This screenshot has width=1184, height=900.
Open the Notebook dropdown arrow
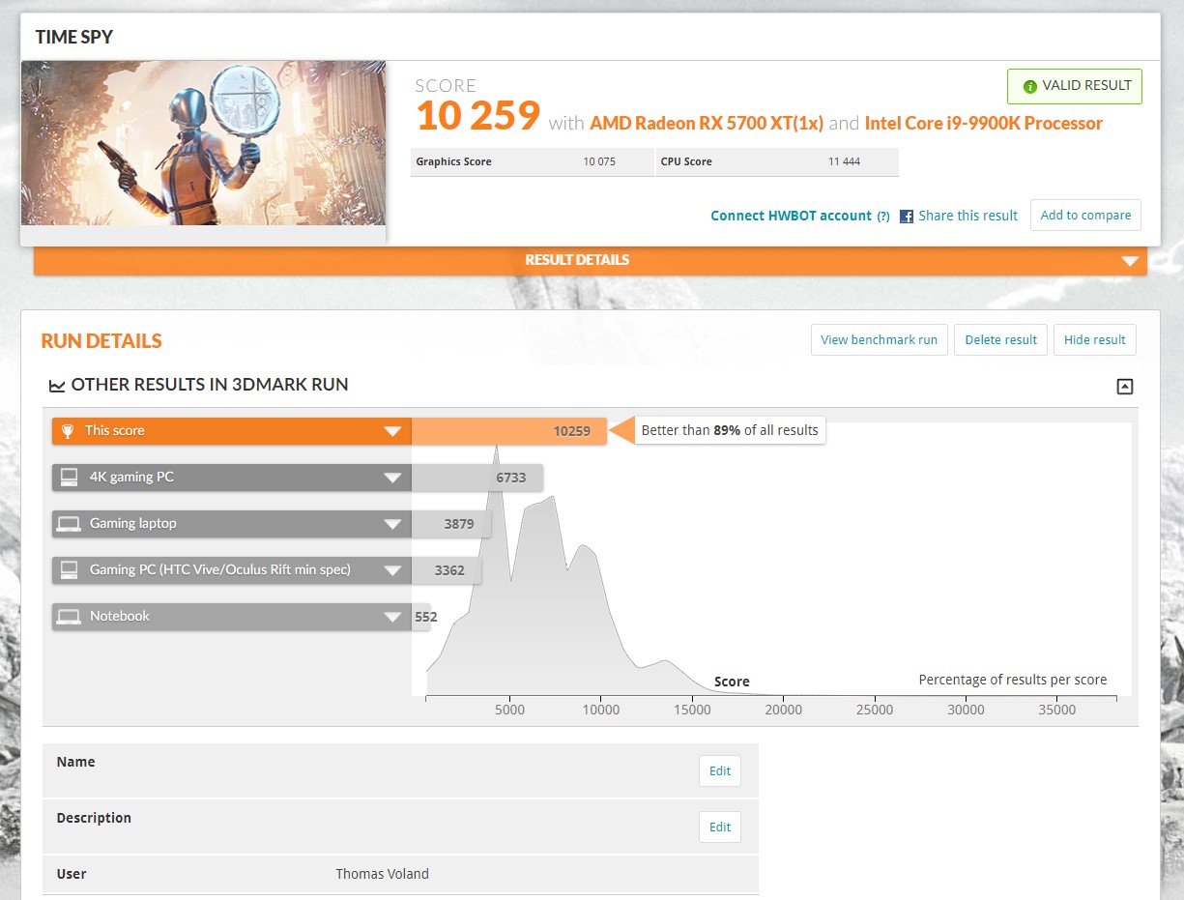392,617
